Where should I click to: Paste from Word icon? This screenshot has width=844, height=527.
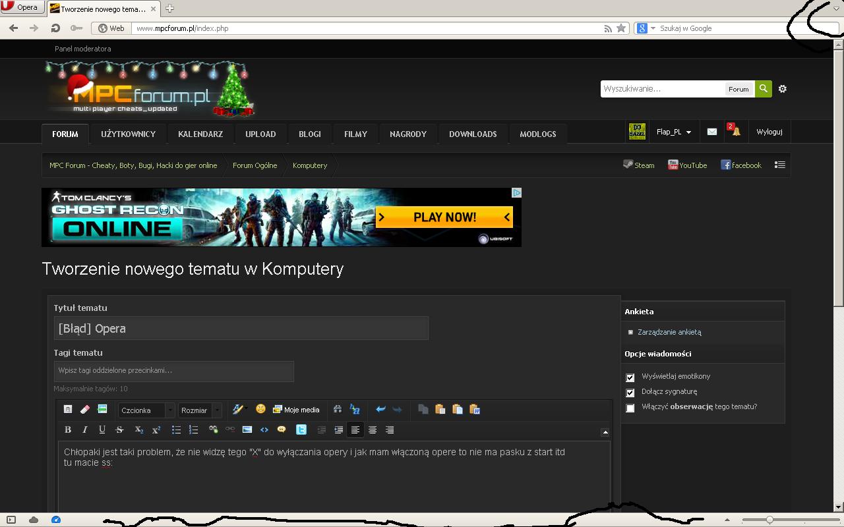(x=475, y=409)
